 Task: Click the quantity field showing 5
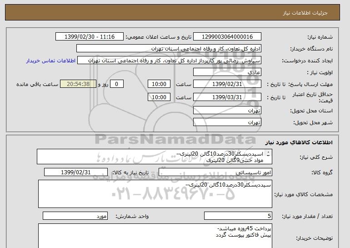point(238,216)
